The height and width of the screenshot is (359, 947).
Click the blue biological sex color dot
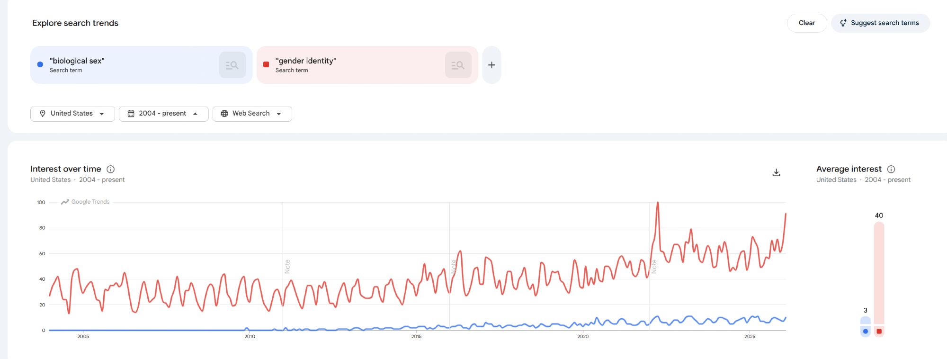tap(40, 64)
